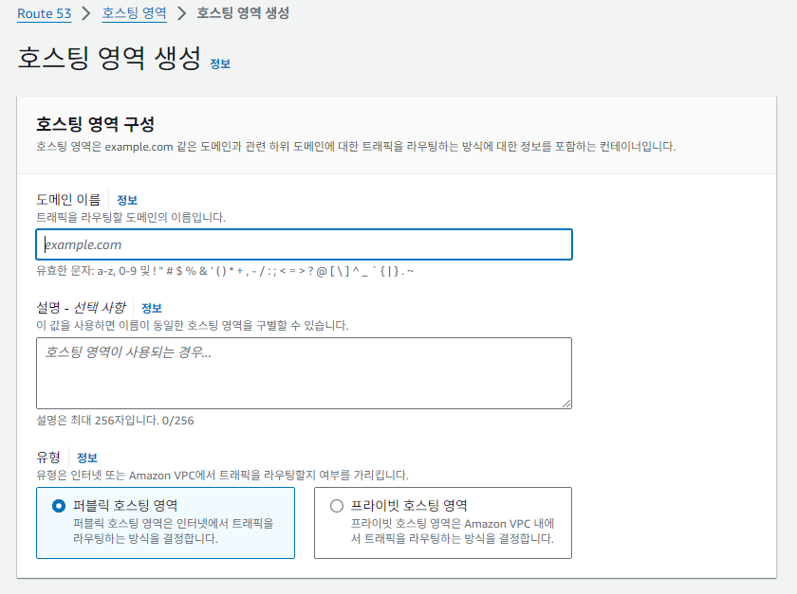Click the 호스팅 영역 생성 breadcrumb text
Image resolution: width=797 pixels, height=594 pixels.
pos(243,13)
